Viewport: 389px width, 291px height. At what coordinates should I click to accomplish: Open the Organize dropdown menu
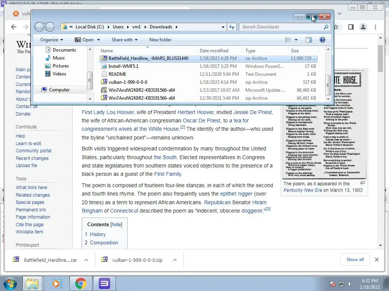(x=52, y=40)
